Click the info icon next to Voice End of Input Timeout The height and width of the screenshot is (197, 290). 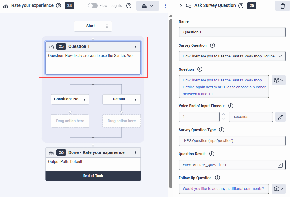(231, 106)
